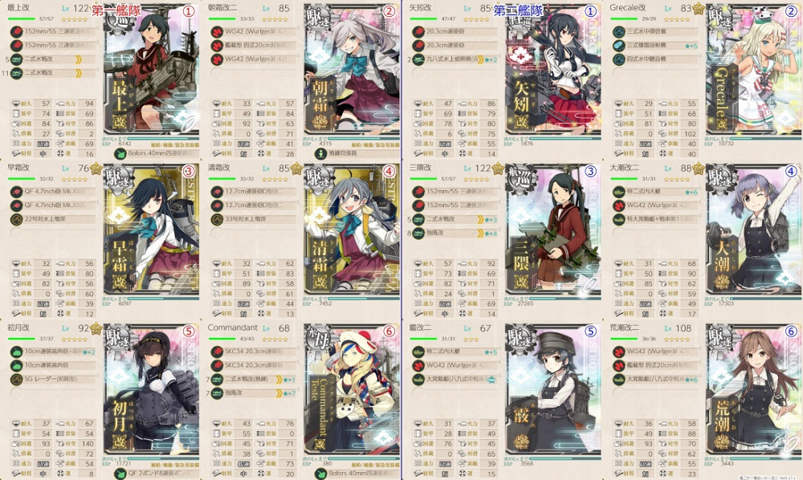
Task: Click the 矢矧改 ship card portrait
Action: tap(553, 68)
